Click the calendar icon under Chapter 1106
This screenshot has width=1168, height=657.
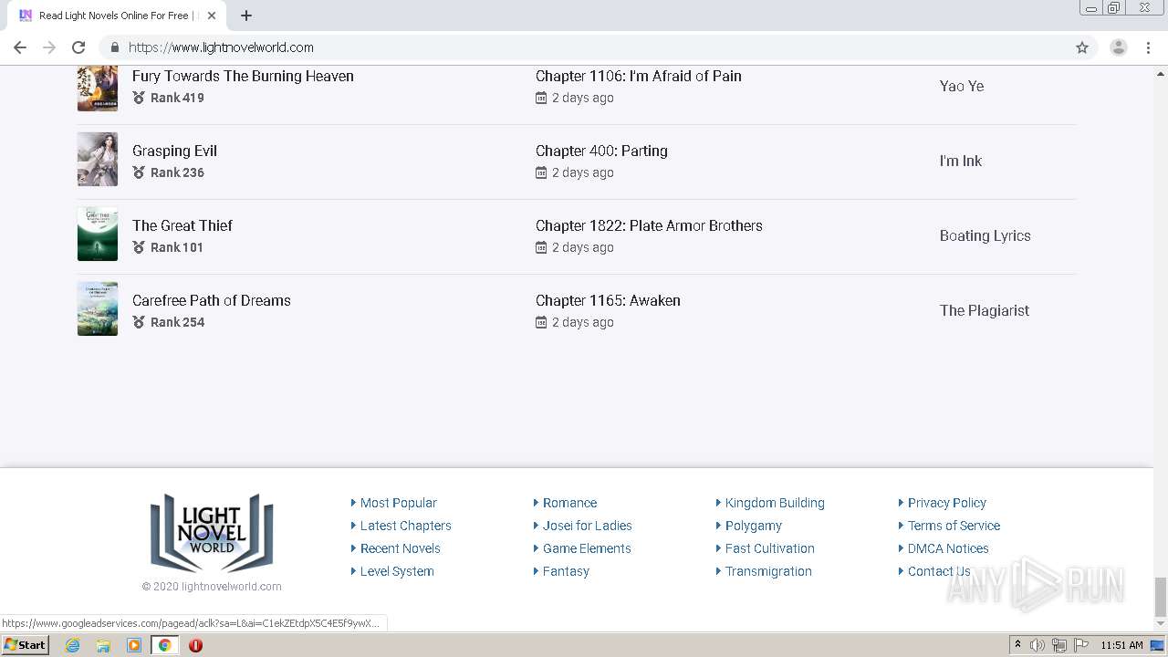point(541,98)
